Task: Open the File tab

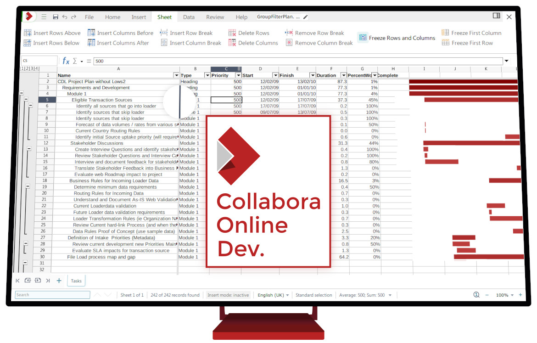Action: coord(89,17)
